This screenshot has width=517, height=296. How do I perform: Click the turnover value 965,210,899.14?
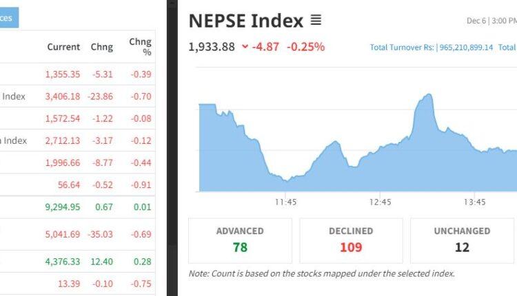click(467, 47)
